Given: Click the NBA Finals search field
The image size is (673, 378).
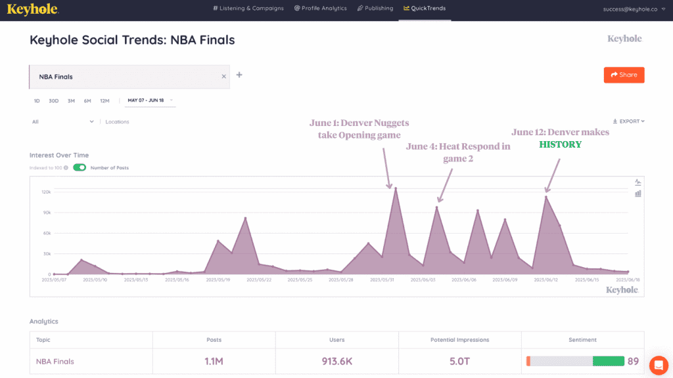Looking at the screenshot, I should pos(129,77).
